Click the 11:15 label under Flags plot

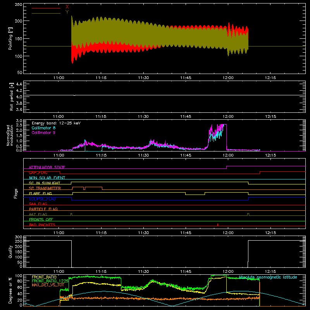(x=101, y=233)
